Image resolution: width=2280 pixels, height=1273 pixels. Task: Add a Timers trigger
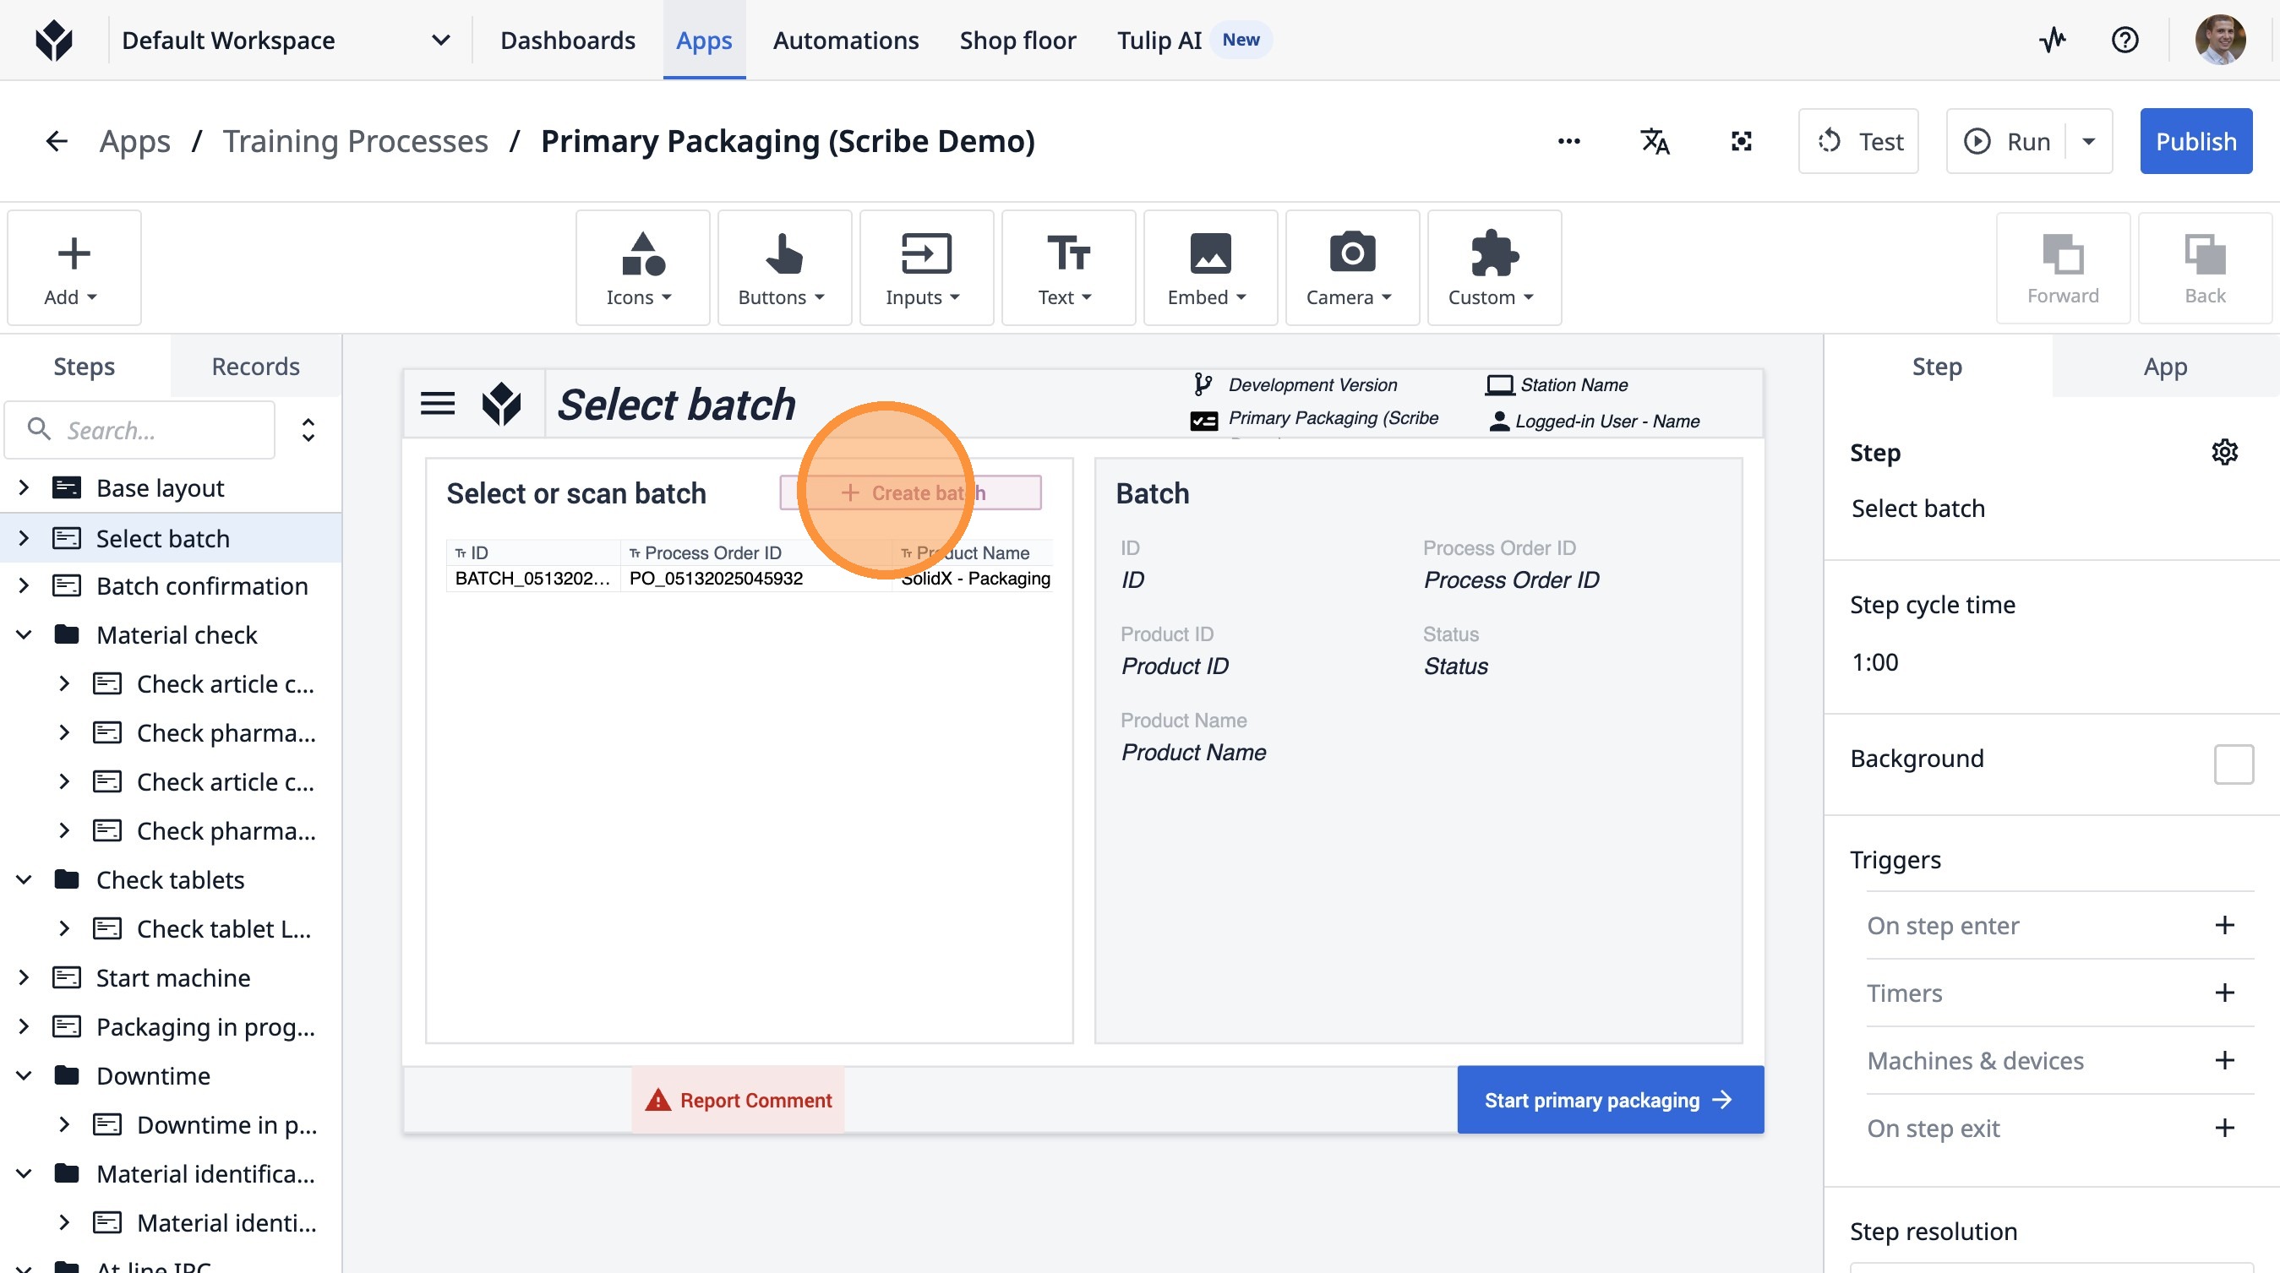coord(2224,993)
